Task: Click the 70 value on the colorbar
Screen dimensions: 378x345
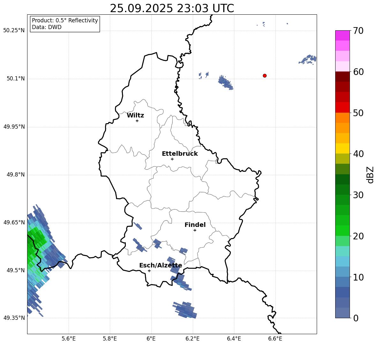Action: 358,31
